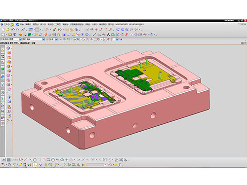
Task: Select the text annotation A tool
Action: pyautogui.click(x=108, y=35)
